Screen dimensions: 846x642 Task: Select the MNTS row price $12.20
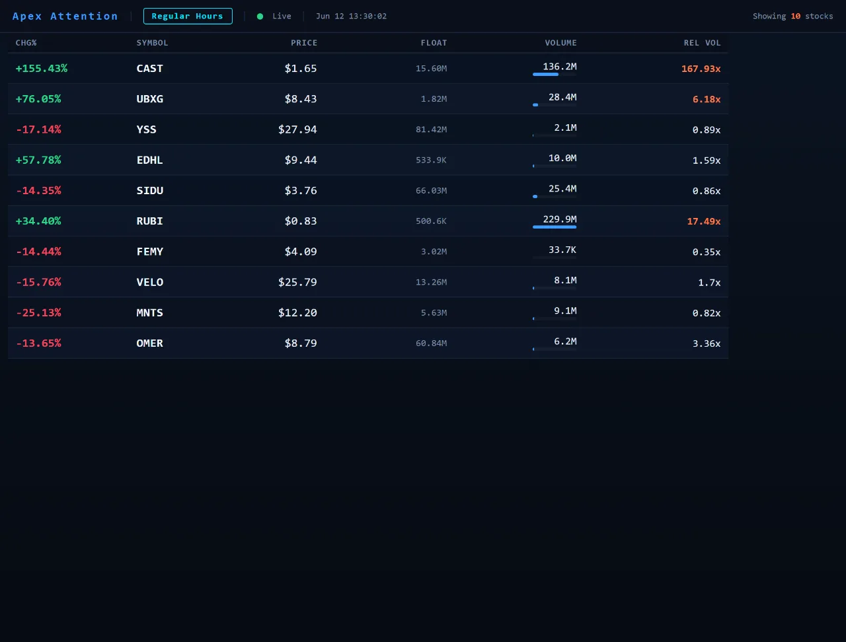pyautogui.click(x=297, y=313)
